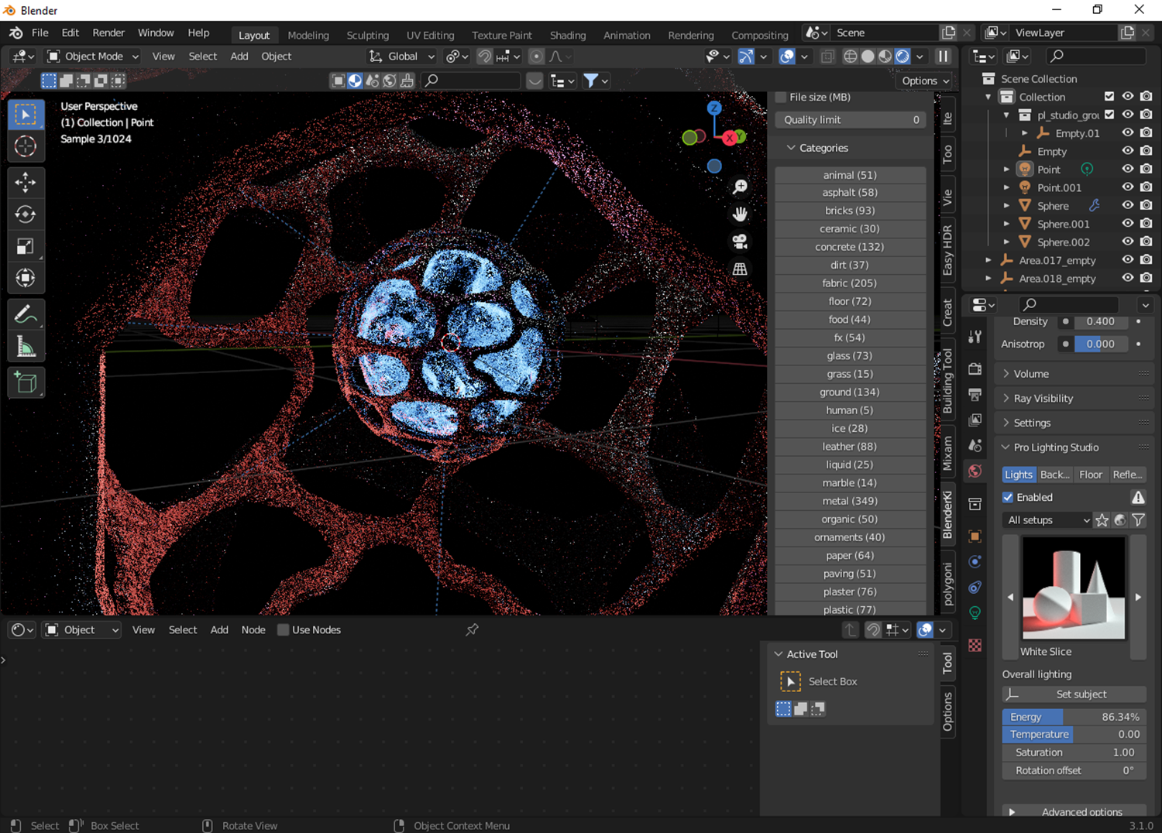Switch to wireframe viewport shading
Viewport: 1162px width, 833px height.
tap(851, 57)
